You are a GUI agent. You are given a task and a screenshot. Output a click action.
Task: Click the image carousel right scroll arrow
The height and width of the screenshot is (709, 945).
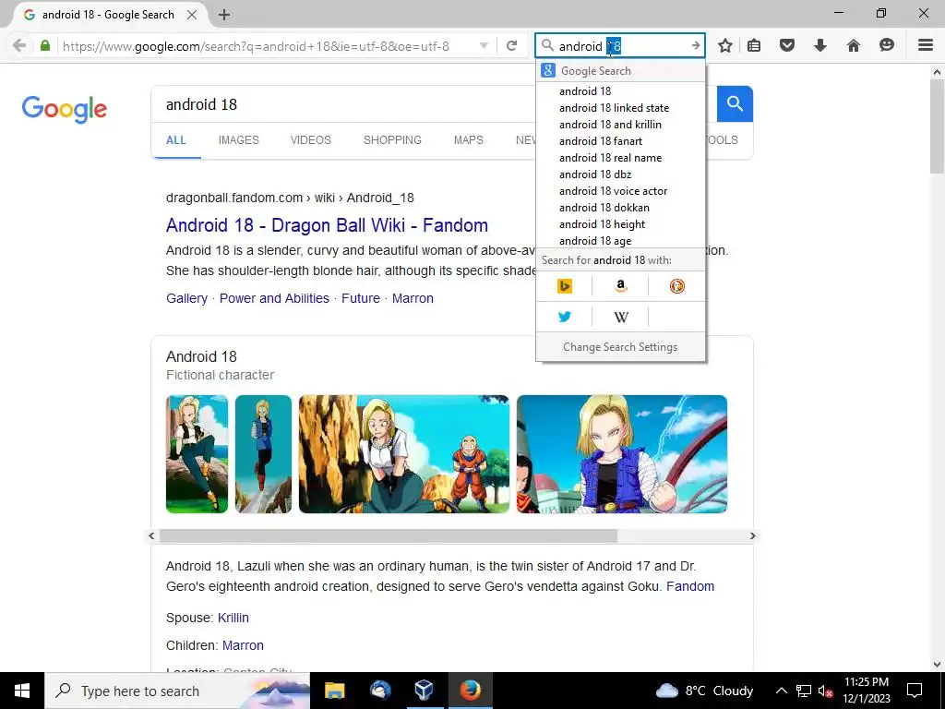coord(752,536)
